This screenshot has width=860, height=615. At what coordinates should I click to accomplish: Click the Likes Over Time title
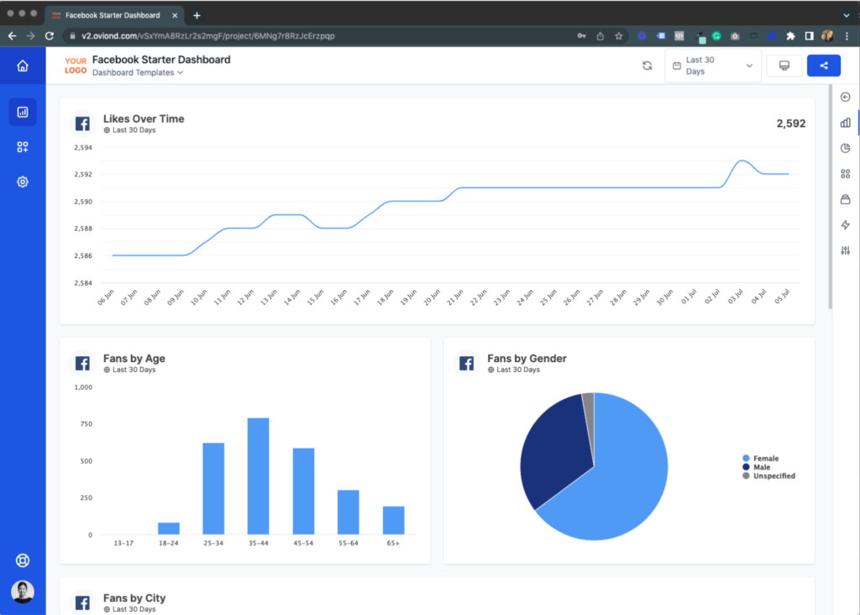pyautogui.click(x=144, y=118)
